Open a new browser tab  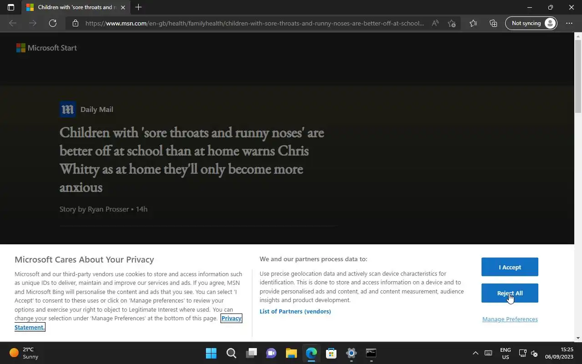138,7
